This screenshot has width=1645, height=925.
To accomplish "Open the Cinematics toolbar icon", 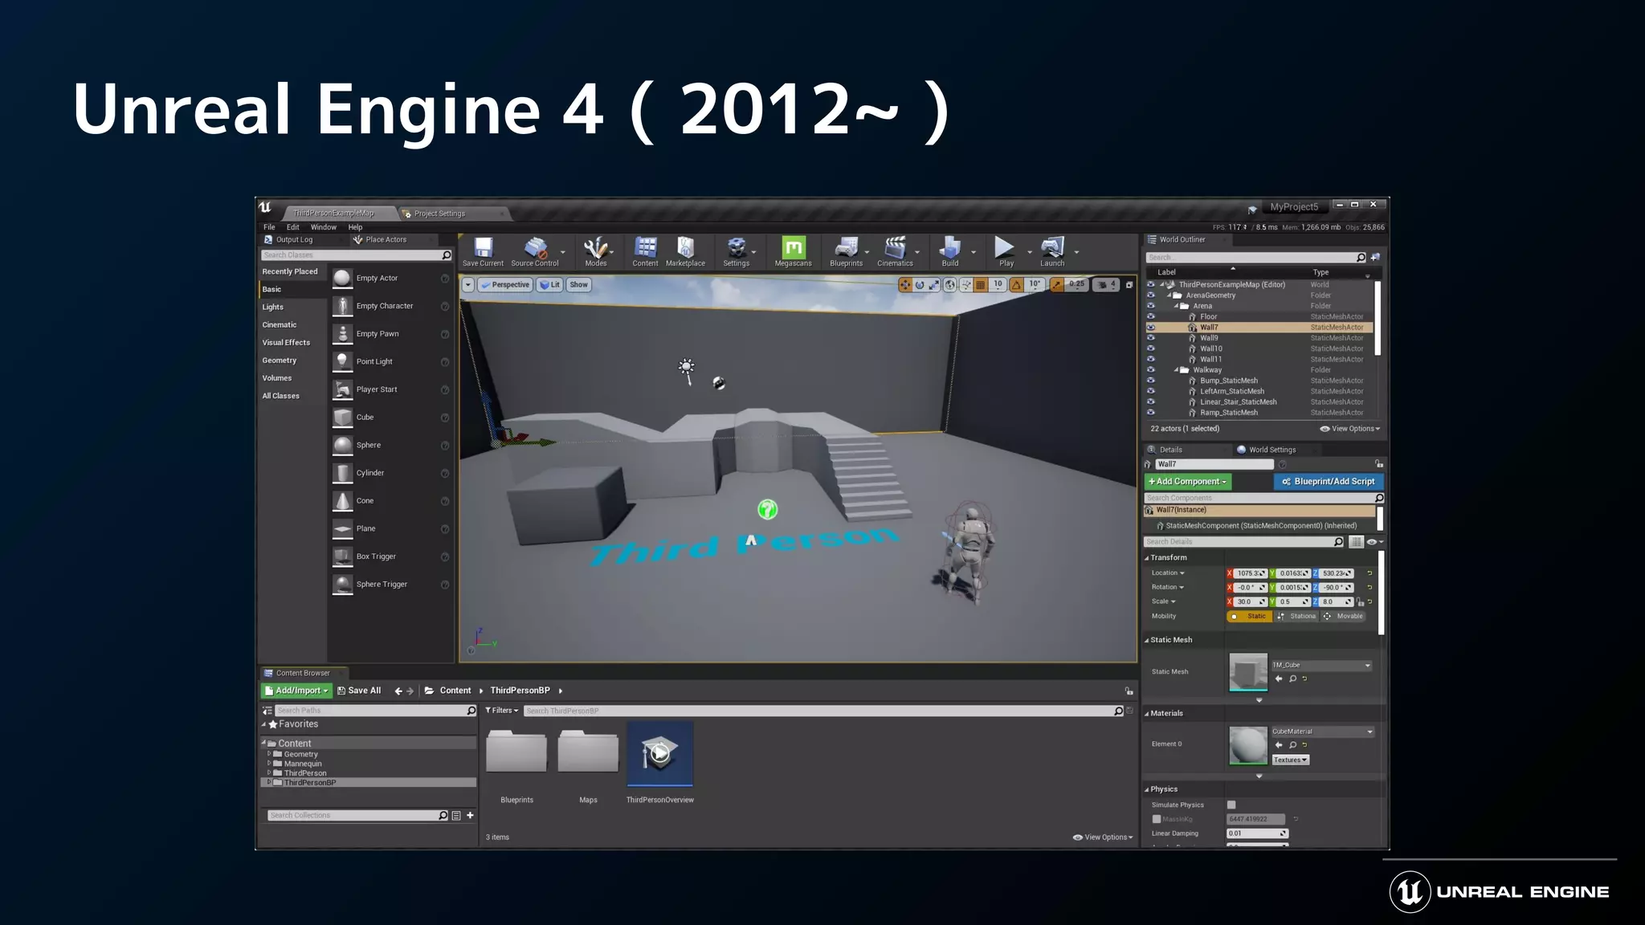I will [x=895, y=251].
